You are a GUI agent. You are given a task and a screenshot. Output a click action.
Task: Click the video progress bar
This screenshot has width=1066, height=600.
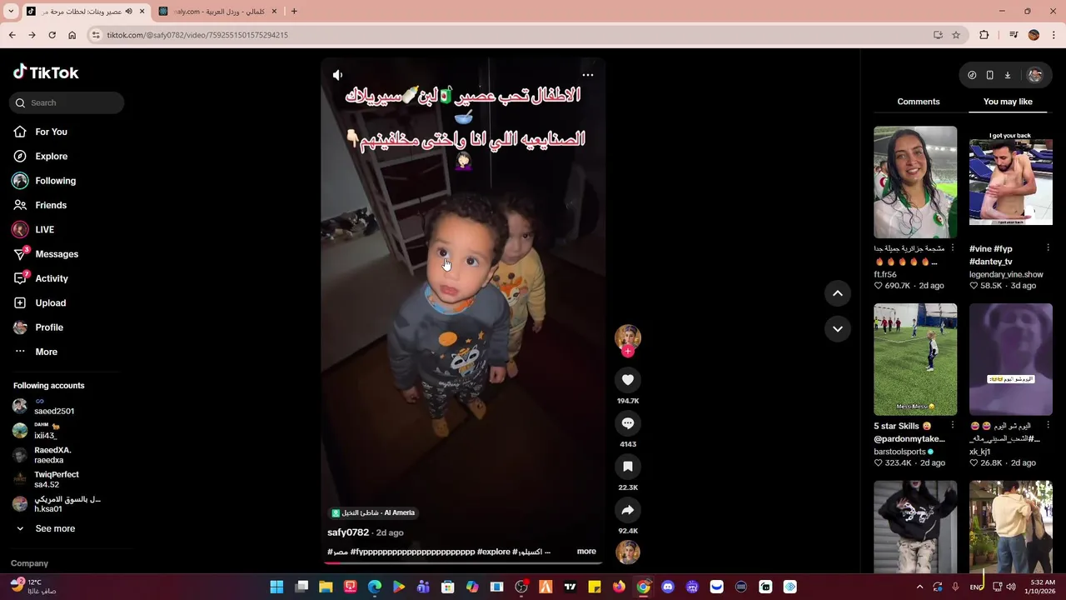pos(463,563)
